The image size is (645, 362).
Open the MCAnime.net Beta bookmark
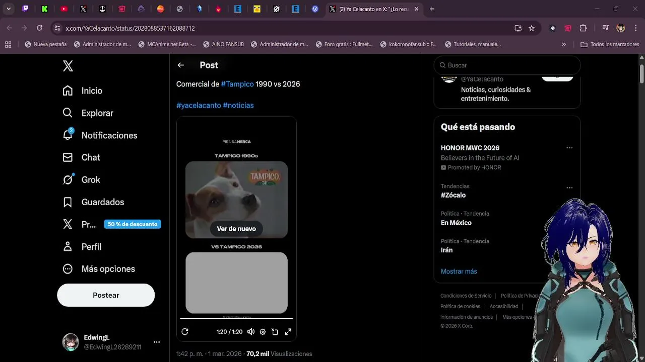167,44
